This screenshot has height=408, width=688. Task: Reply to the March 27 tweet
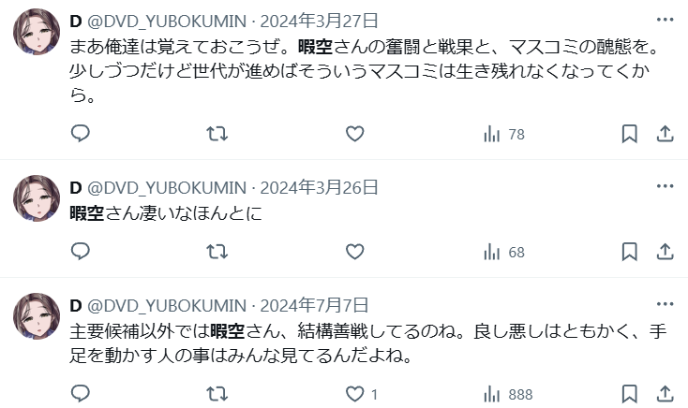[81, 133]
